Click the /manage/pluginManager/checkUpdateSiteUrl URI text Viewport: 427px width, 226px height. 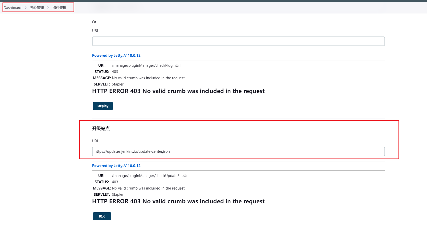150,176
